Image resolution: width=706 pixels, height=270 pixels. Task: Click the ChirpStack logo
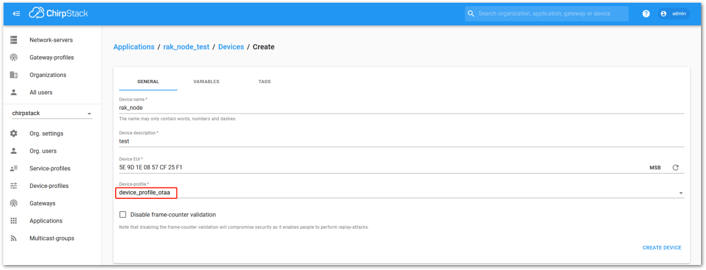tap(58, 13)
